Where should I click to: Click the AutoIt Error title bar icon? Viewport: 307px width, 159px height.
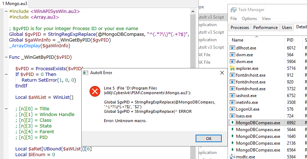pos(85,73)
